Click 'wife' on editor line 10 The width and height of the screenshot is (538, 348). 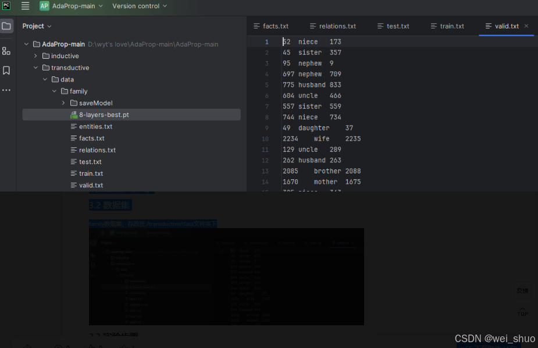tap(322, 139)
